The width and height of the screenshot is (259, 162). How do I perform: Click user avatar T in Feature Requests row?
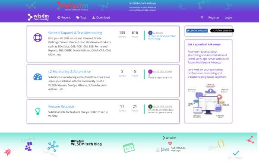click(x=150, y=106)
